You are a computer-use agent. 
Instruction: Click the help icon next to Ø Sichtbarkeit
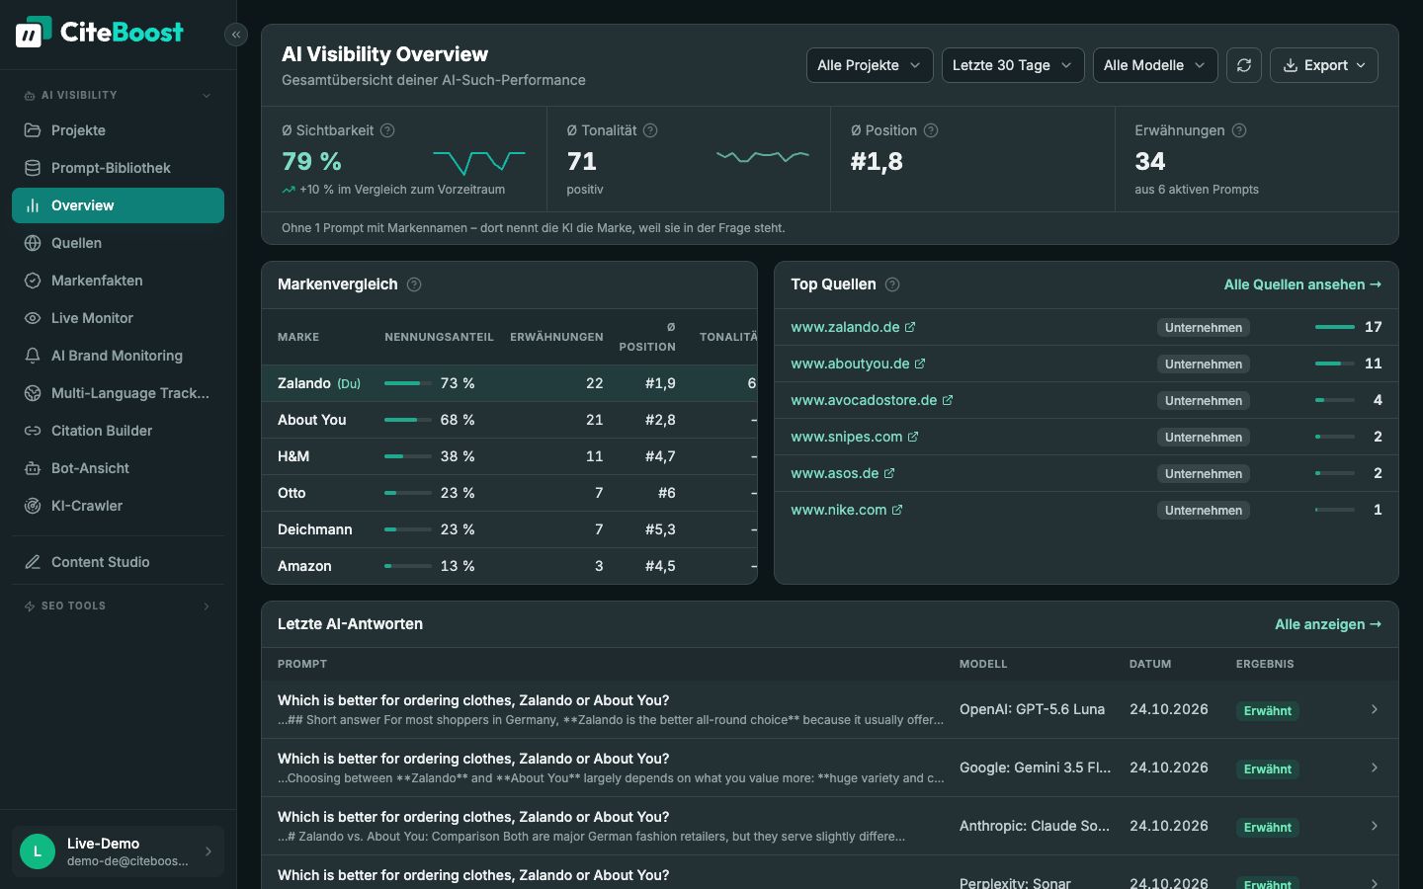388,130
